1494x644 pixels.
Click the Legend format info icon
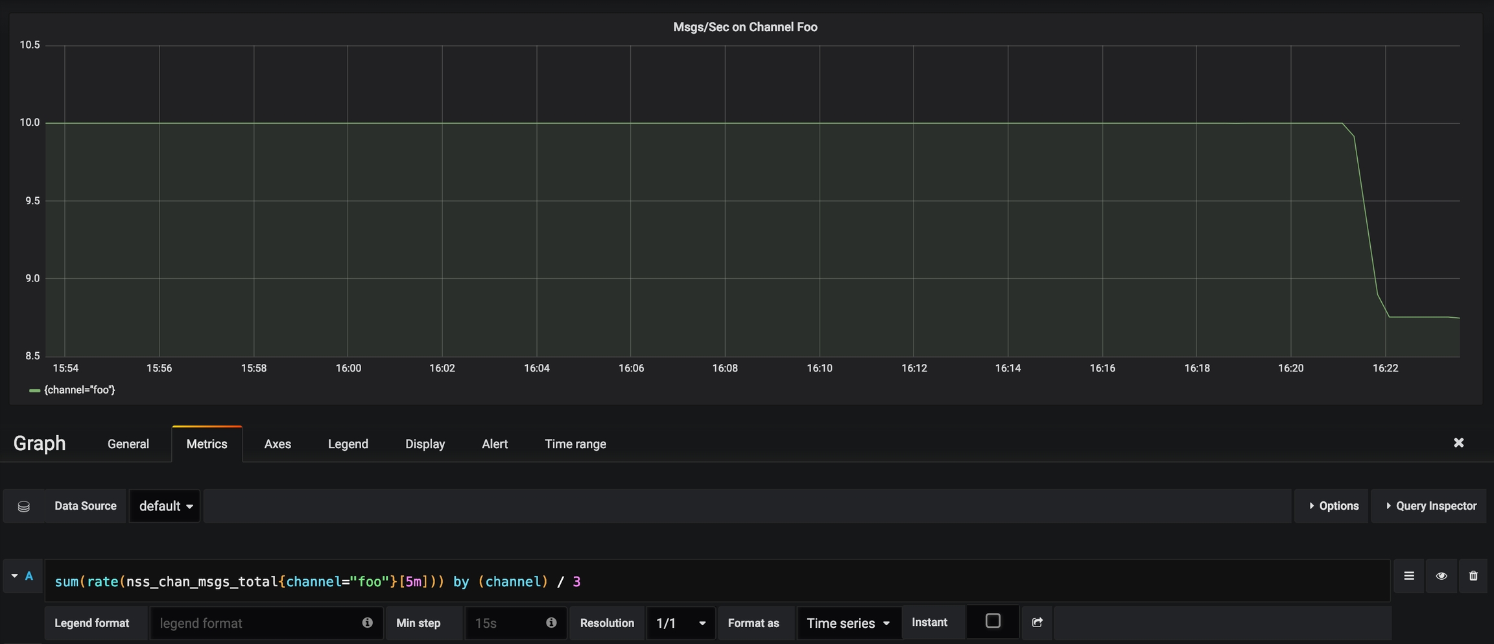[367, 623]
